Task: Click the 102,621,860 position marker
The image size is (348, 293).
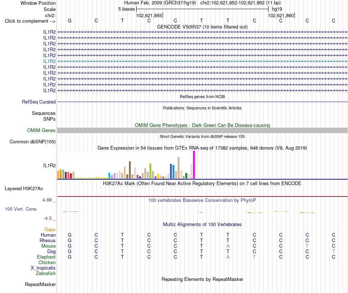Action: click(x=281, y=15)
